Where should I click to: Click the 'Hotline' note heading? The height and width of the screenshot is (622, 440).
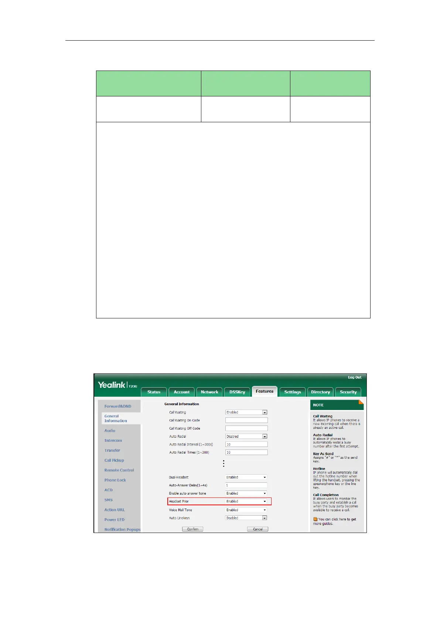(x=319, y=469)
